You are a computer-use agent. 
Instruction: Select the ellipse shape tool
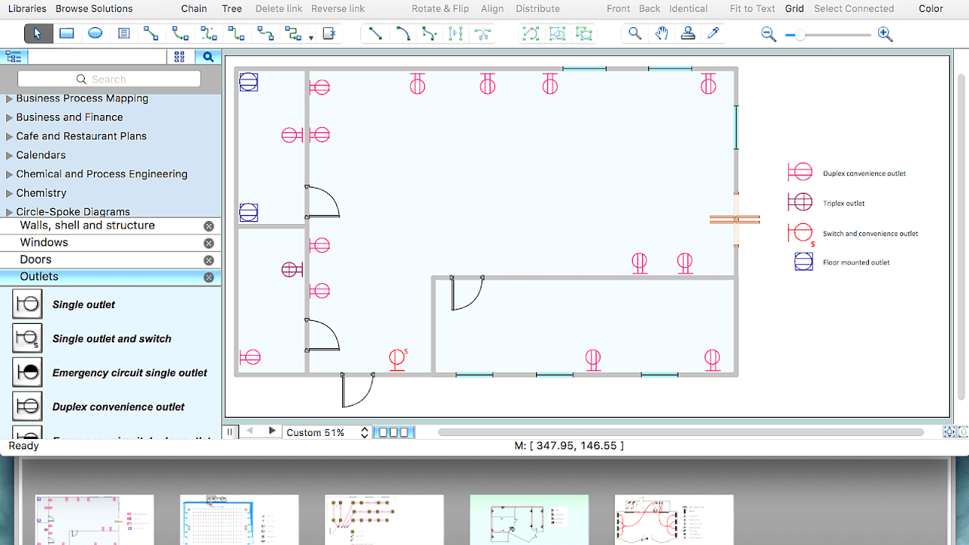[95, 34]
